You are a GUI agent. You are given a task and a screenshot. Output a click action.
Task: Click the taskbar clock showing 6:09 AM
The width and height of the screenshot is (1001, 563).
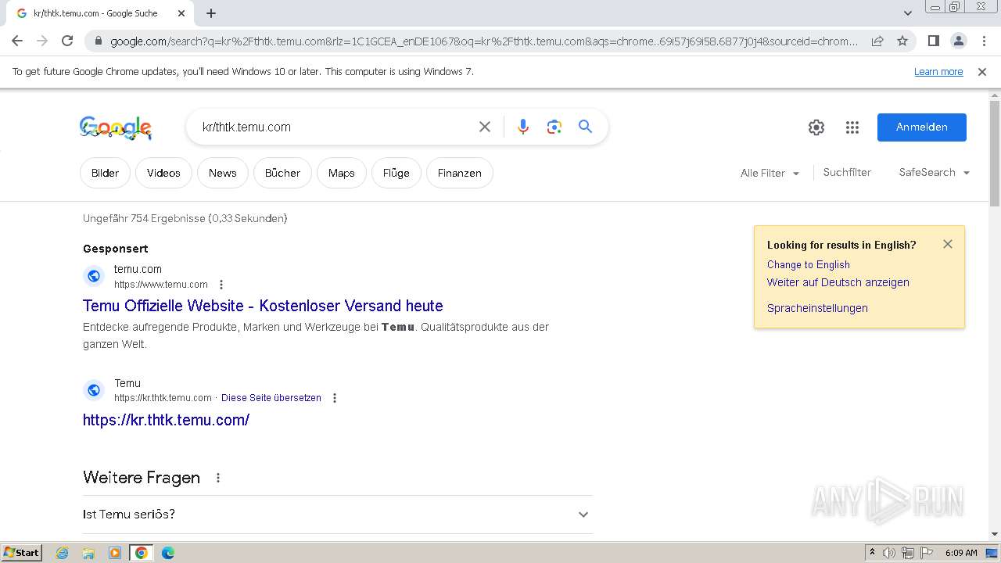pos(961,553)
